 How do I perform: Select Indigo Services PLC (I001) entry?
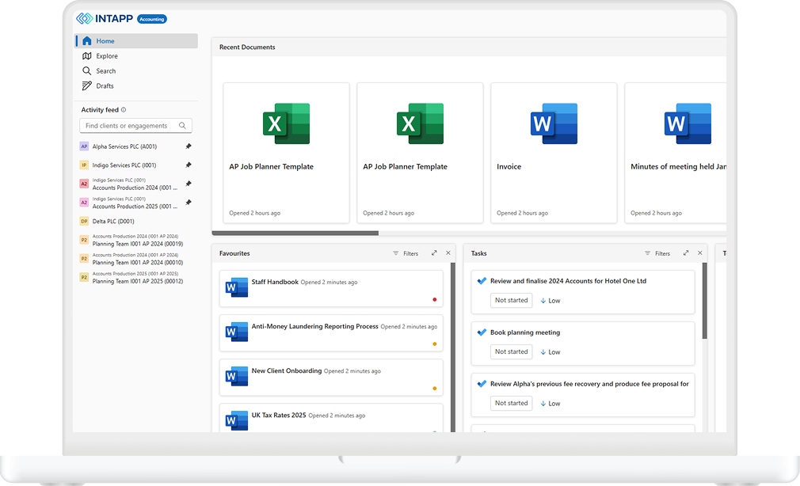[x=124, y=165]
